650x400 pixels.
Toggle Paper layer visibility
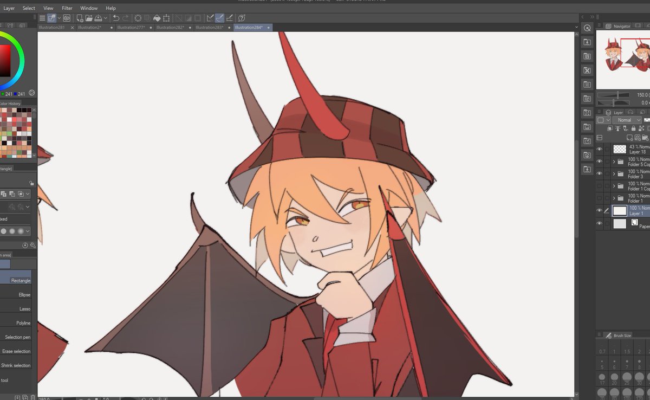coord(599,223)
